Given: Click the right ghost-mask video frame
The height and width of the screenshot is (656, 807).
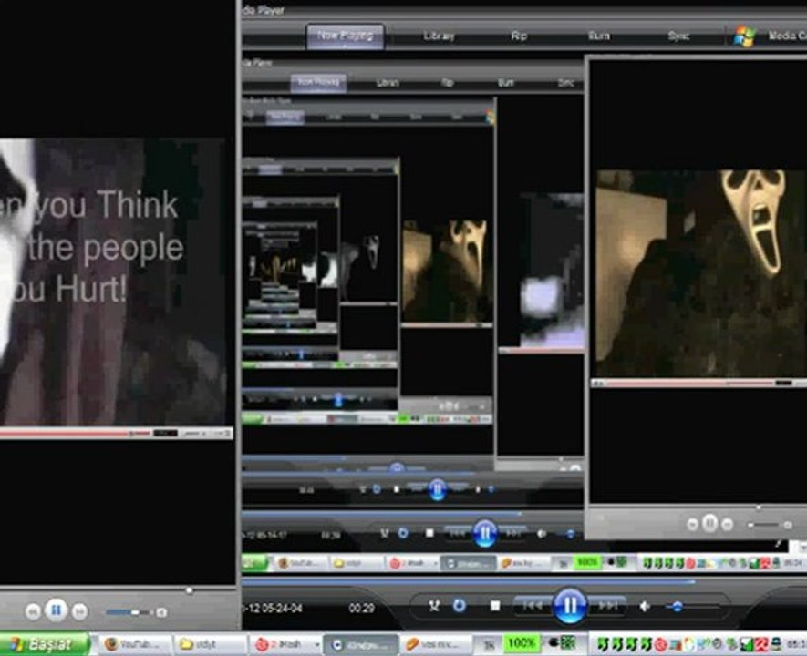Looking at the screenshot, I should (701, 273).
